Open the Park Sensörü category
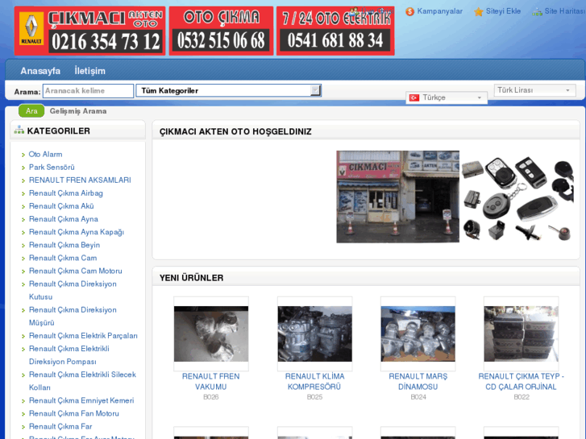Image resolution: width=586 pixels, height=439 pixels. (52, 167)
